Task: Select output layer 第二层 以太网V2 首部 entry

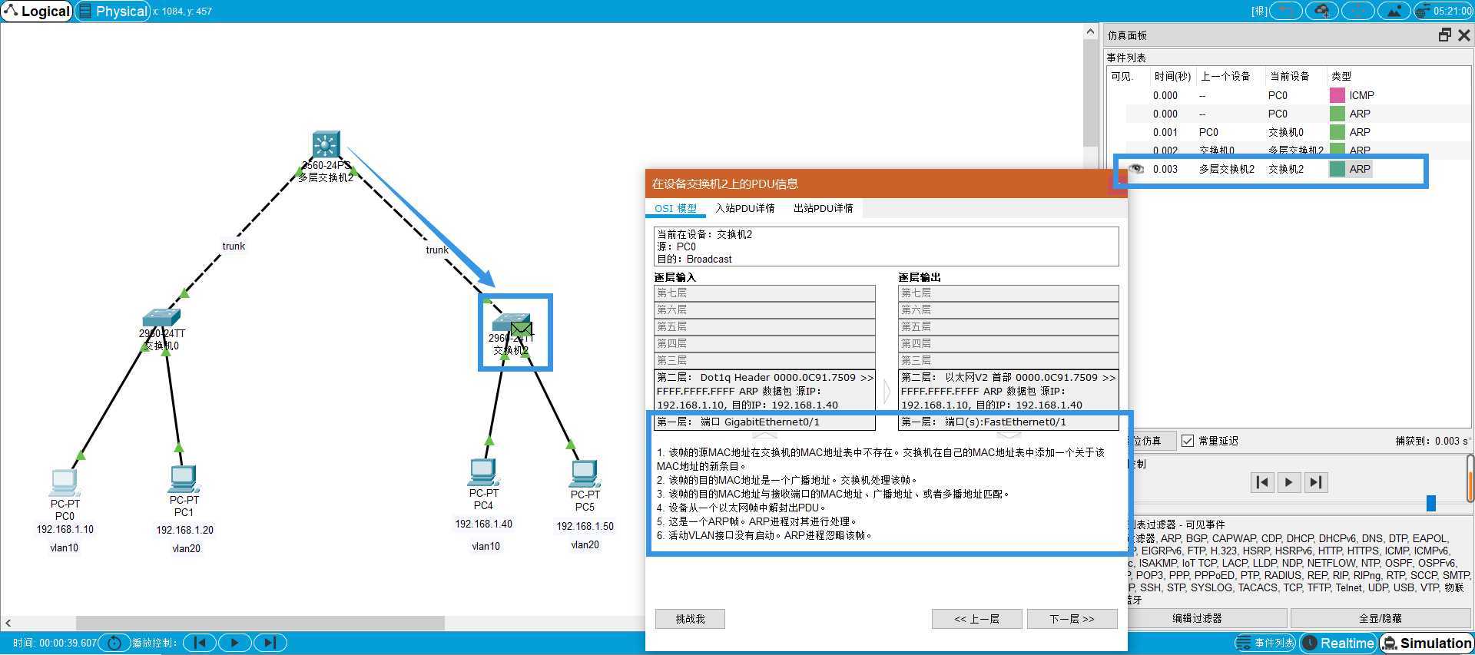Action: [1008, 391]
